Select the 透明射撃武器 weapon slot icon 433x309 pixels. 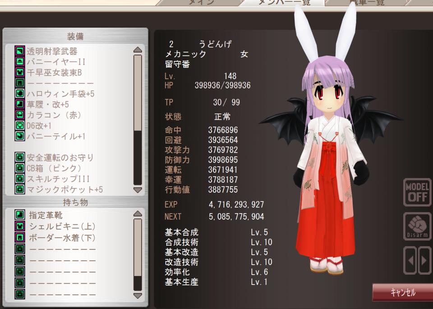19,51
